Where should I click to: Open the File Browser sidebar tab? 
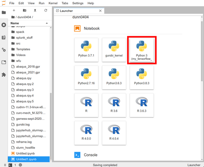[x=4, y=12]
